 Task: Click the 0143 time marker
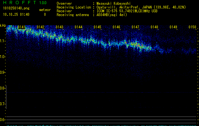[x=59, y=27]
